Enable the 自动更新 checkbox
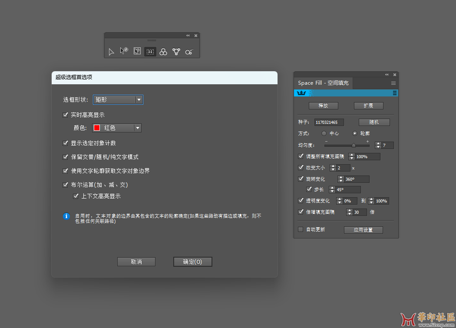 coord(301,229)
